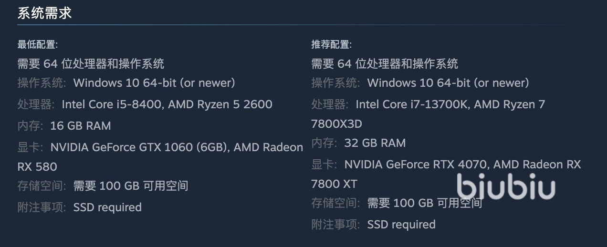Click recommended SSD required note
The image size is (607, 247).
pyautogui.click(x=401, y=225)
